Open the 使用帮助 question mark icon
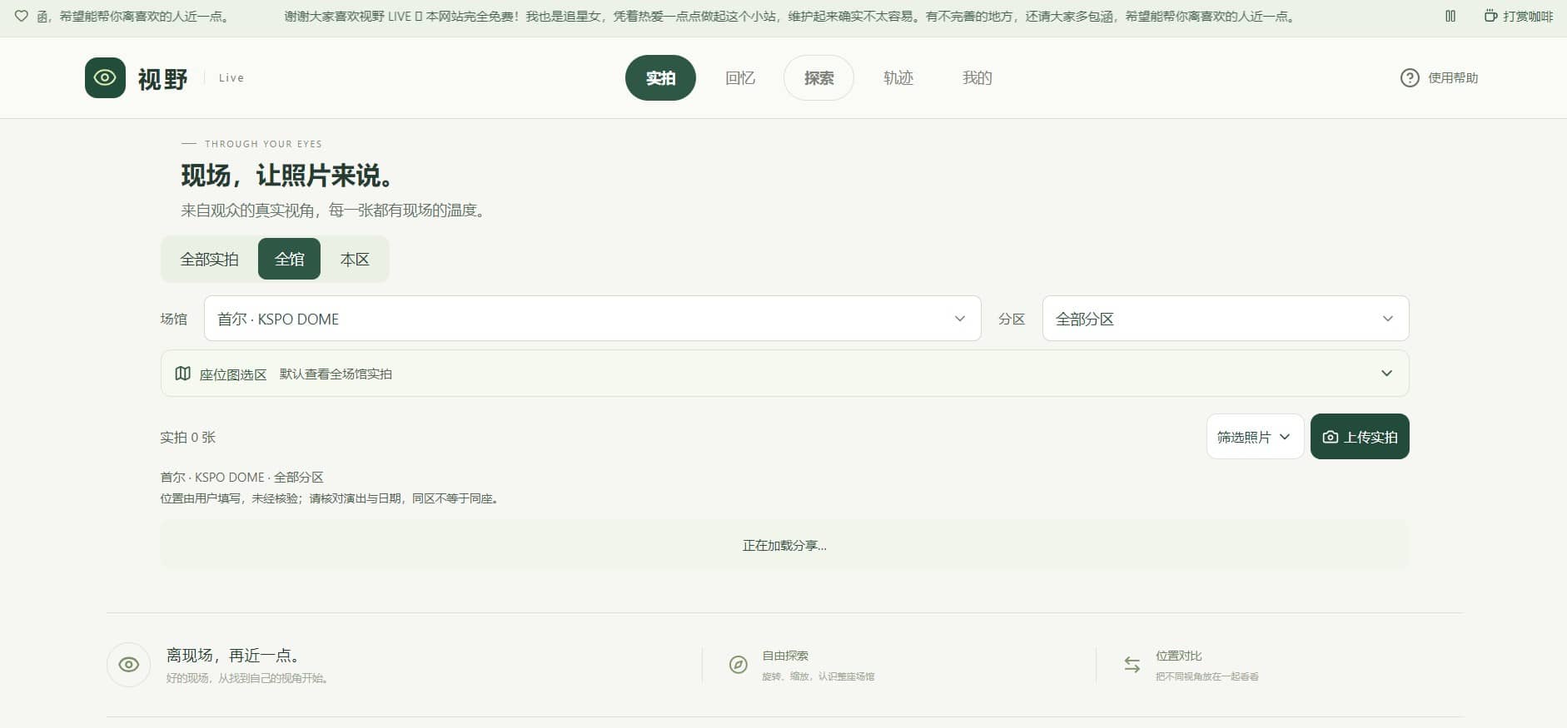The height and width of the screenshot is (728, 1567). [1410, 77]
